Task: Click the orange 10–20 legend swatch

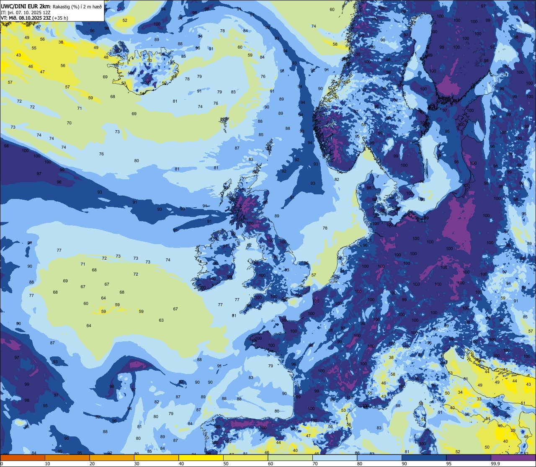Action: (x=67, y=457)
